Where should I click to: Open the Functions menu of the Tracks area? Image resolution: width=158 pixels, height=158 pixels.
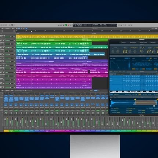pyautogui.click(x=7, y=29)
